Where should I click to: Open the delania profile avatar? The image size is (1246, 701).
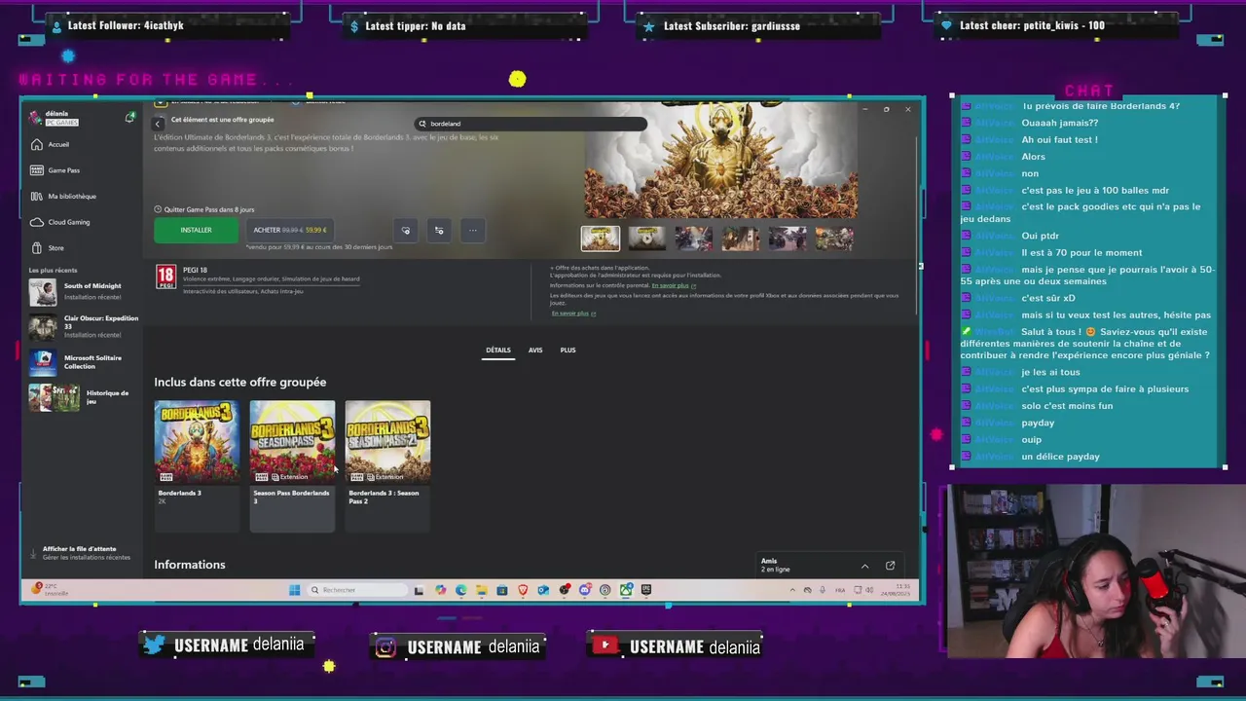point(36,117)
